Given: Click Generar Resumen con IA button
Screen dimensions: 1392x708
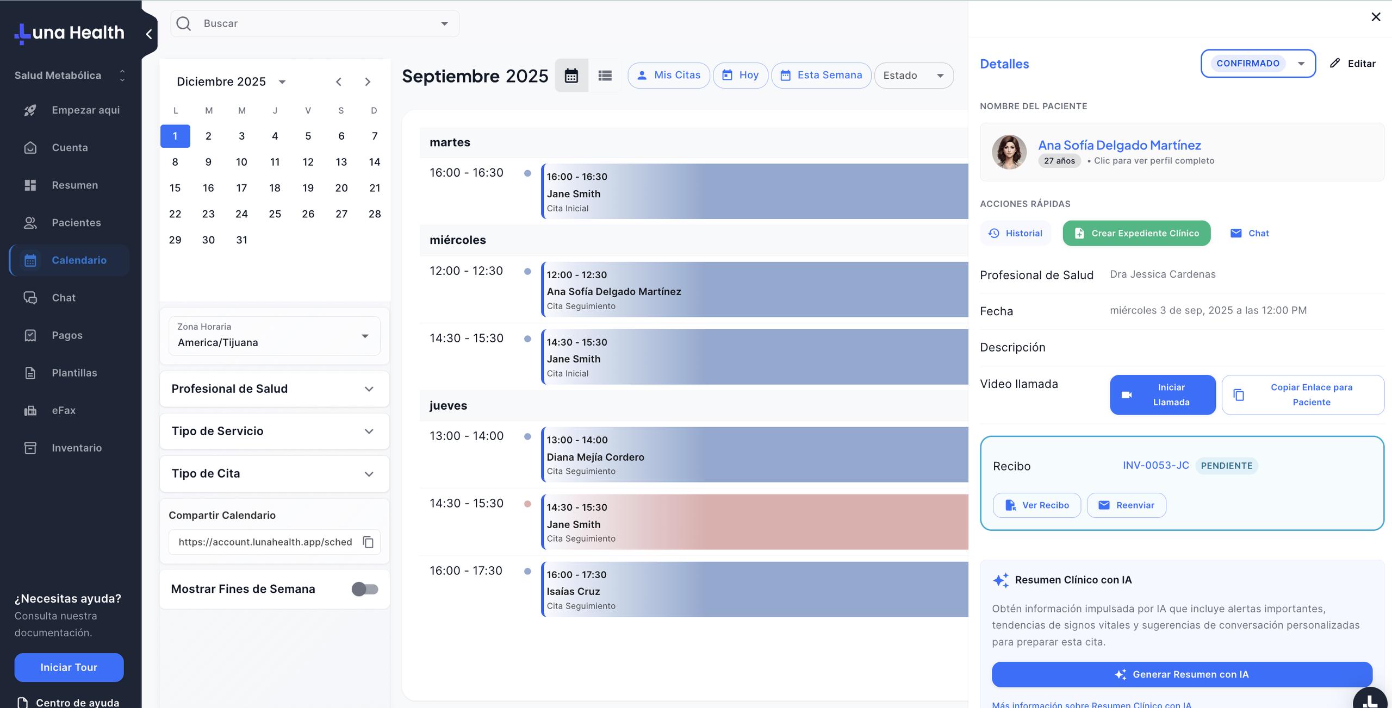Looking at the screenshot, I should [1182, 674].
